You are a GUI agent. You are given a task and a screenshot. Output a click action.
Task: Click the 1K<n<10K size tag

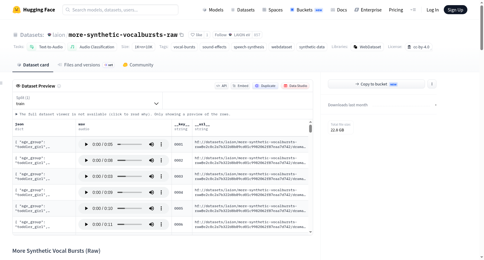click(143, 47)
